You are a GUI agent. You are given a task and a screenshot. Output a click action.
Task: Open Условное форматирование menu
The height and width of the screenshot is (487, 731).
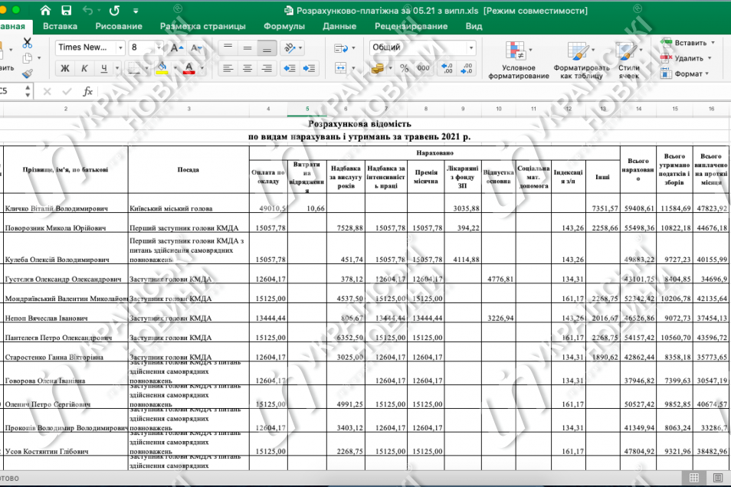coord(519,60)
